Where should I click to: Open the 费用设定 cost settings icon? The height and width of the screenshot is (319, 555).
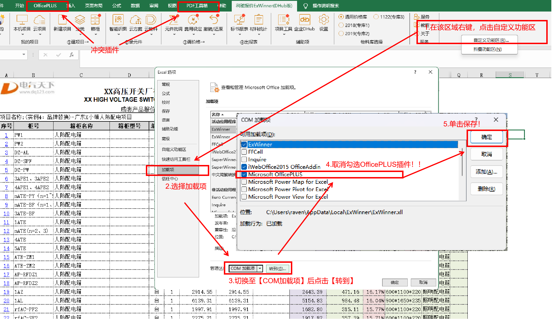(x=193, y=20)
